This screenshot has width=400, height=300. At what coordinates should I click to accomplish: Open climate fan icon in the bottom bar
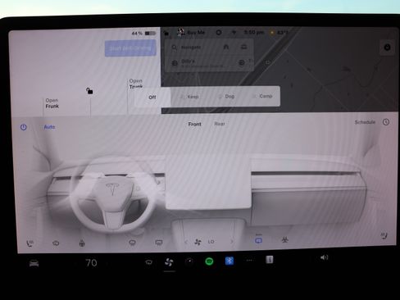(x=169, y=262)
